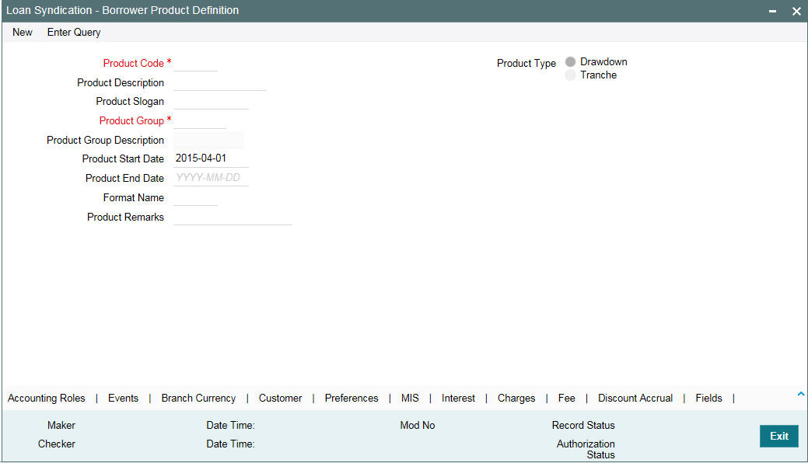Viewport: 808px width, 463px height.
Task: Click the Mod No label
Action: (418, 426)
